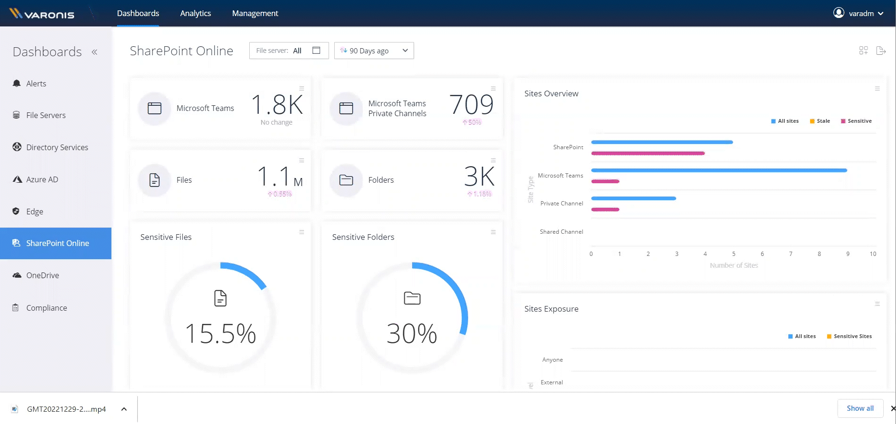The image size is (896, 424).
Task: Open the Sensitive Files widget menu
Action: tap(302, 232)
